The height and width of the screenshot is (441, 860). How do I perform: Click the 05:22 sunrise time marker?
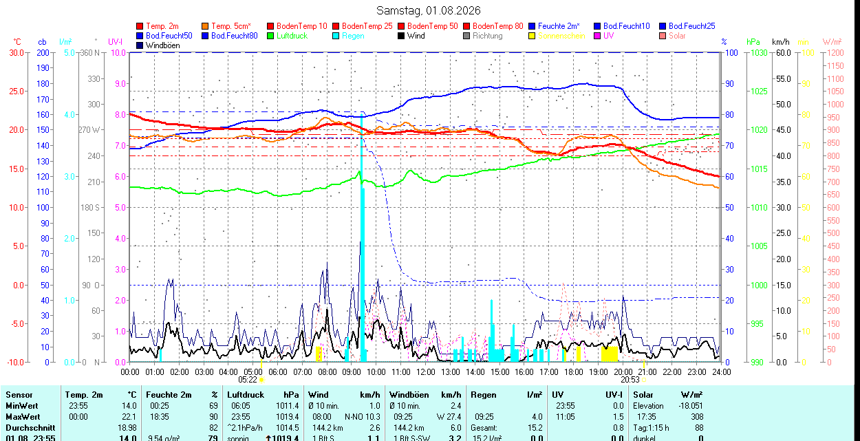(248, 379)
